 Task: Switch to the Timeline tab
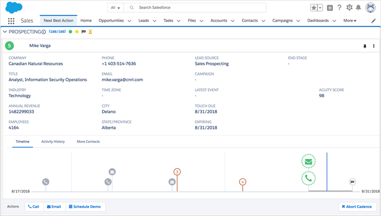coord(23,142)
